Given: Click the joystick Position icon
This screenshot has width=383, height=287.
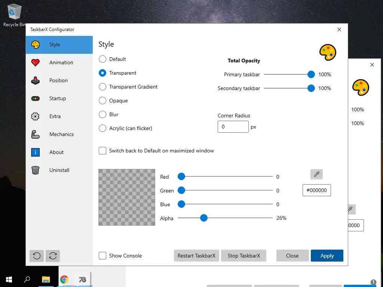Looking at the screenshot, I should pos(36,81).
